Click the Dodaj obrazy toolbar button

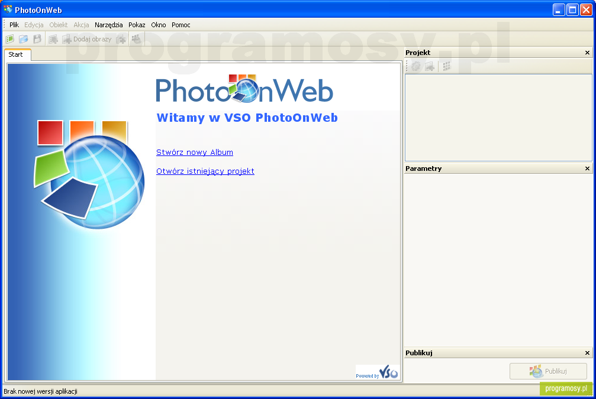click(86, 39)
